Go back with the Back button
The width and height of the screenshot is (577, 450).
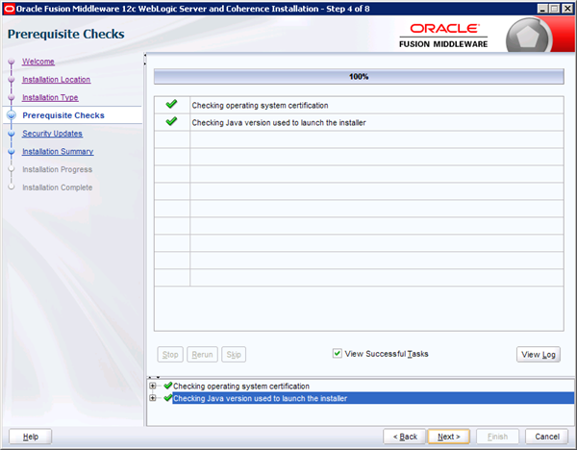(x=405, y=437)
